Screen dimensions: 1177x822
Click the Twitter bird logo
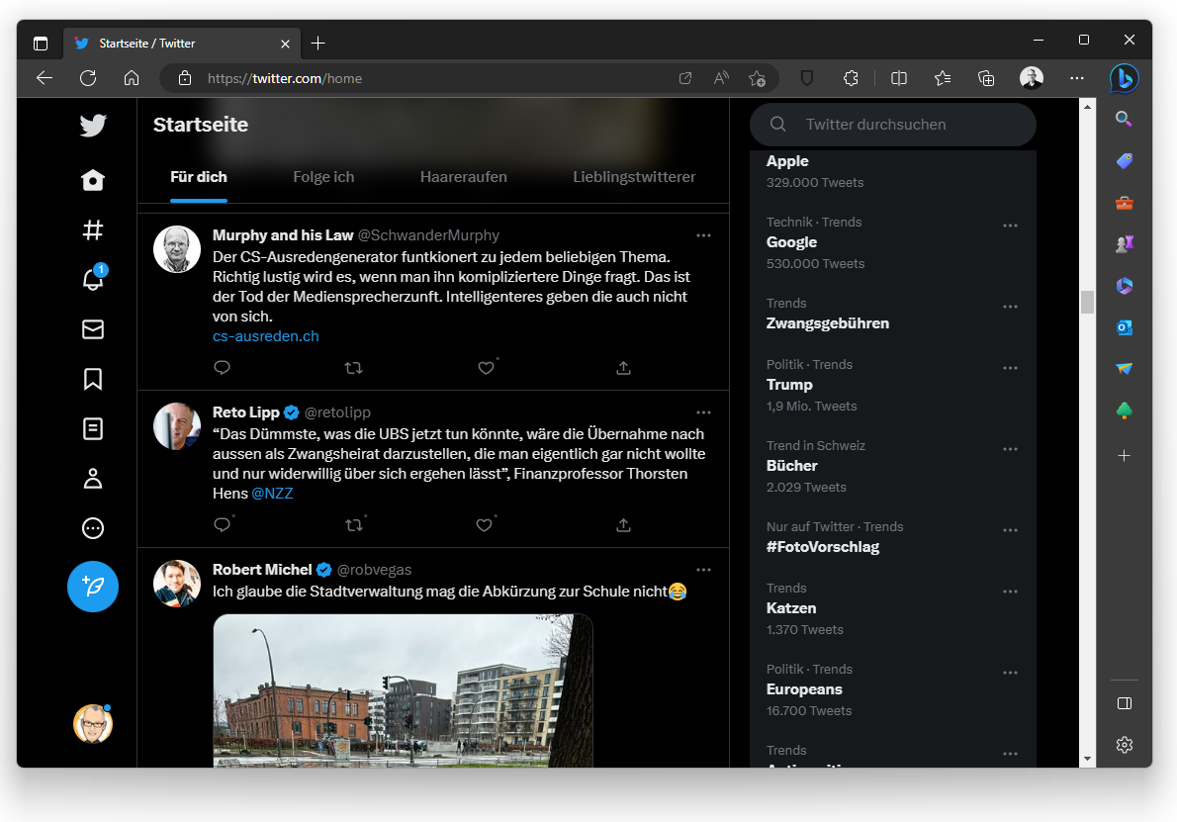click(93, 126)
